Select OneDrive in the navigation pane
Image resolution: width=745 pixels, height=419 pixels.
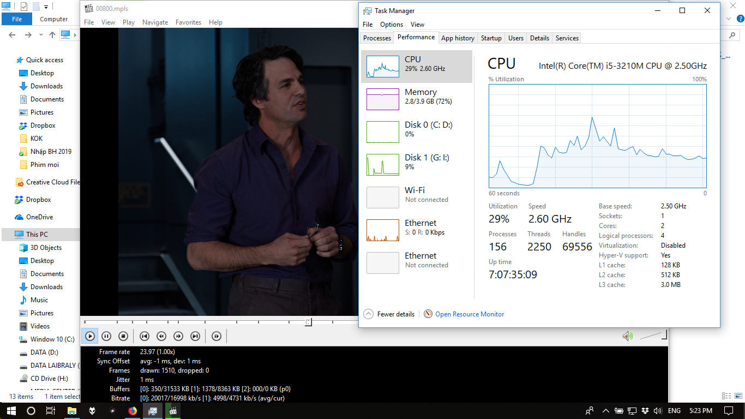click(x=39, y=217)
